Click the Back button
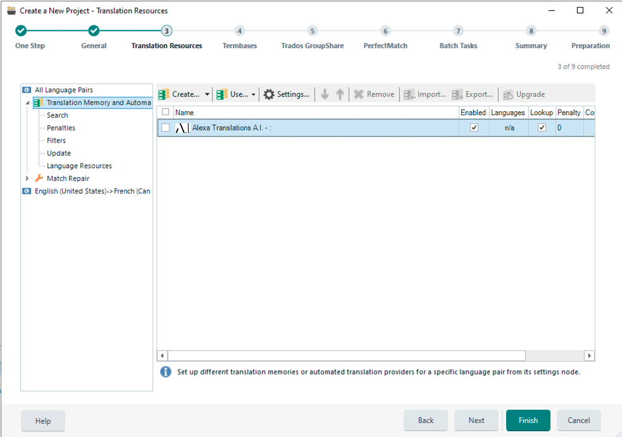Image resolution: width=622 pixels, height=437 pixels. coord(426,421)
